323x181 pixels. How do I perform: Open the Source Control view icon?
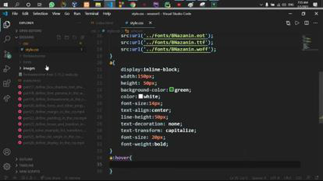click(7, 54)
